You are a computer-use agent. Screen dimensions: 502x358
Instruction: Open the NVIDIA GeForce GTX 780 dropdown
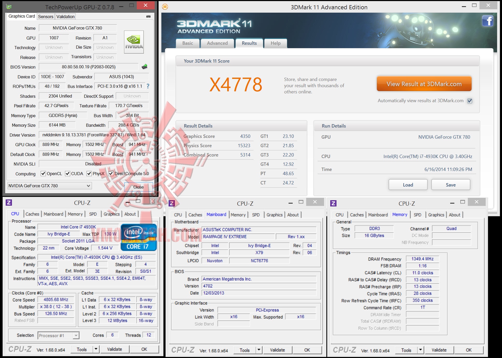point(88,186)
